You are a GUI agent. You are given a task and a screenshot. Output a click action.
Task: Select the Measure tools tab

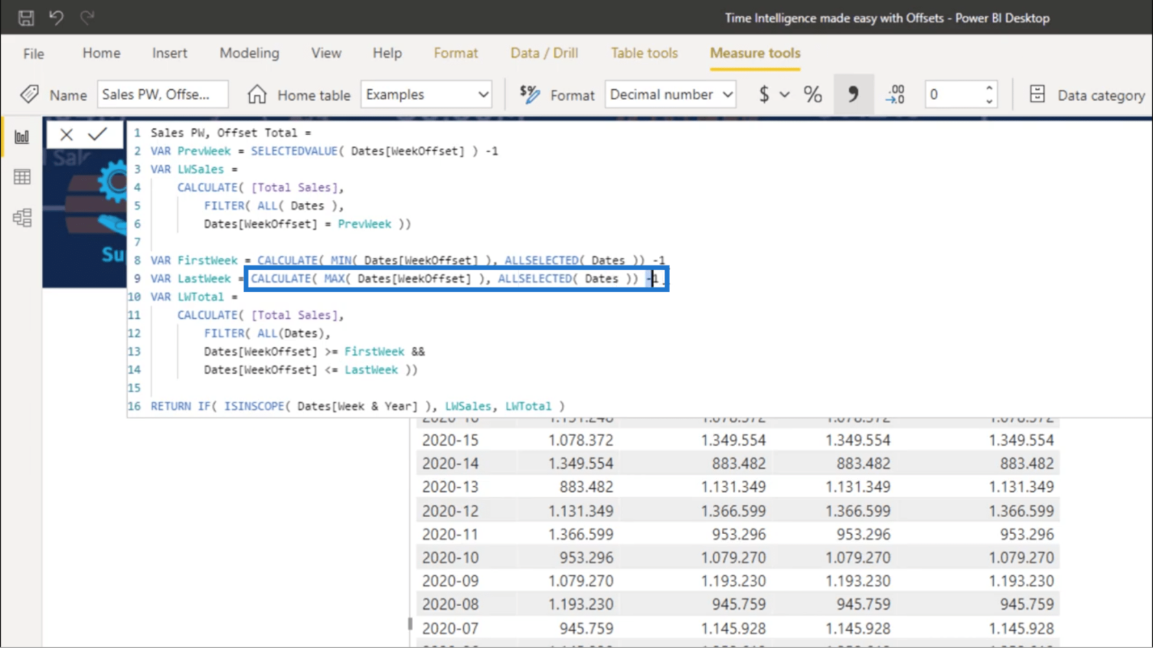(755, 53)
